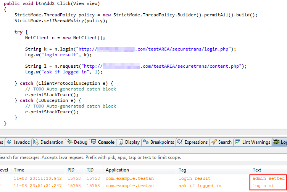Click the Debug bug icon

point(69,142)
